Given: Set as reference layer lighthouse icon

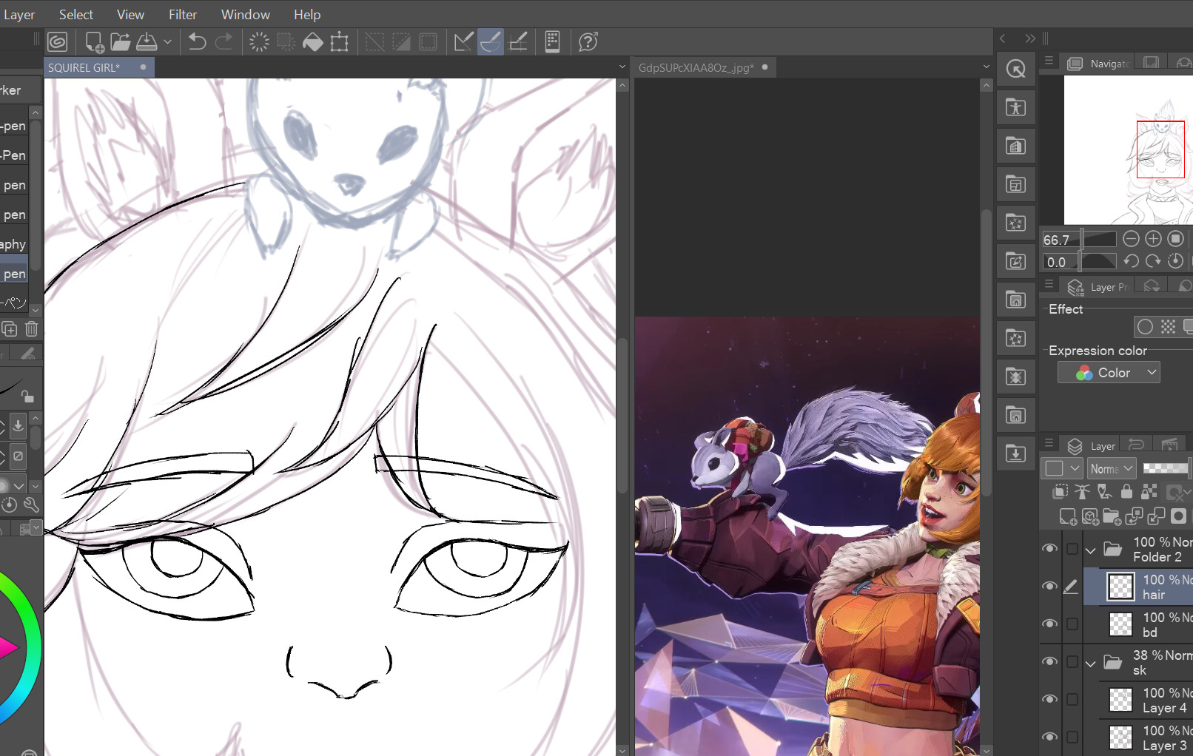Looking at the screenshot, I should 1082,491.
